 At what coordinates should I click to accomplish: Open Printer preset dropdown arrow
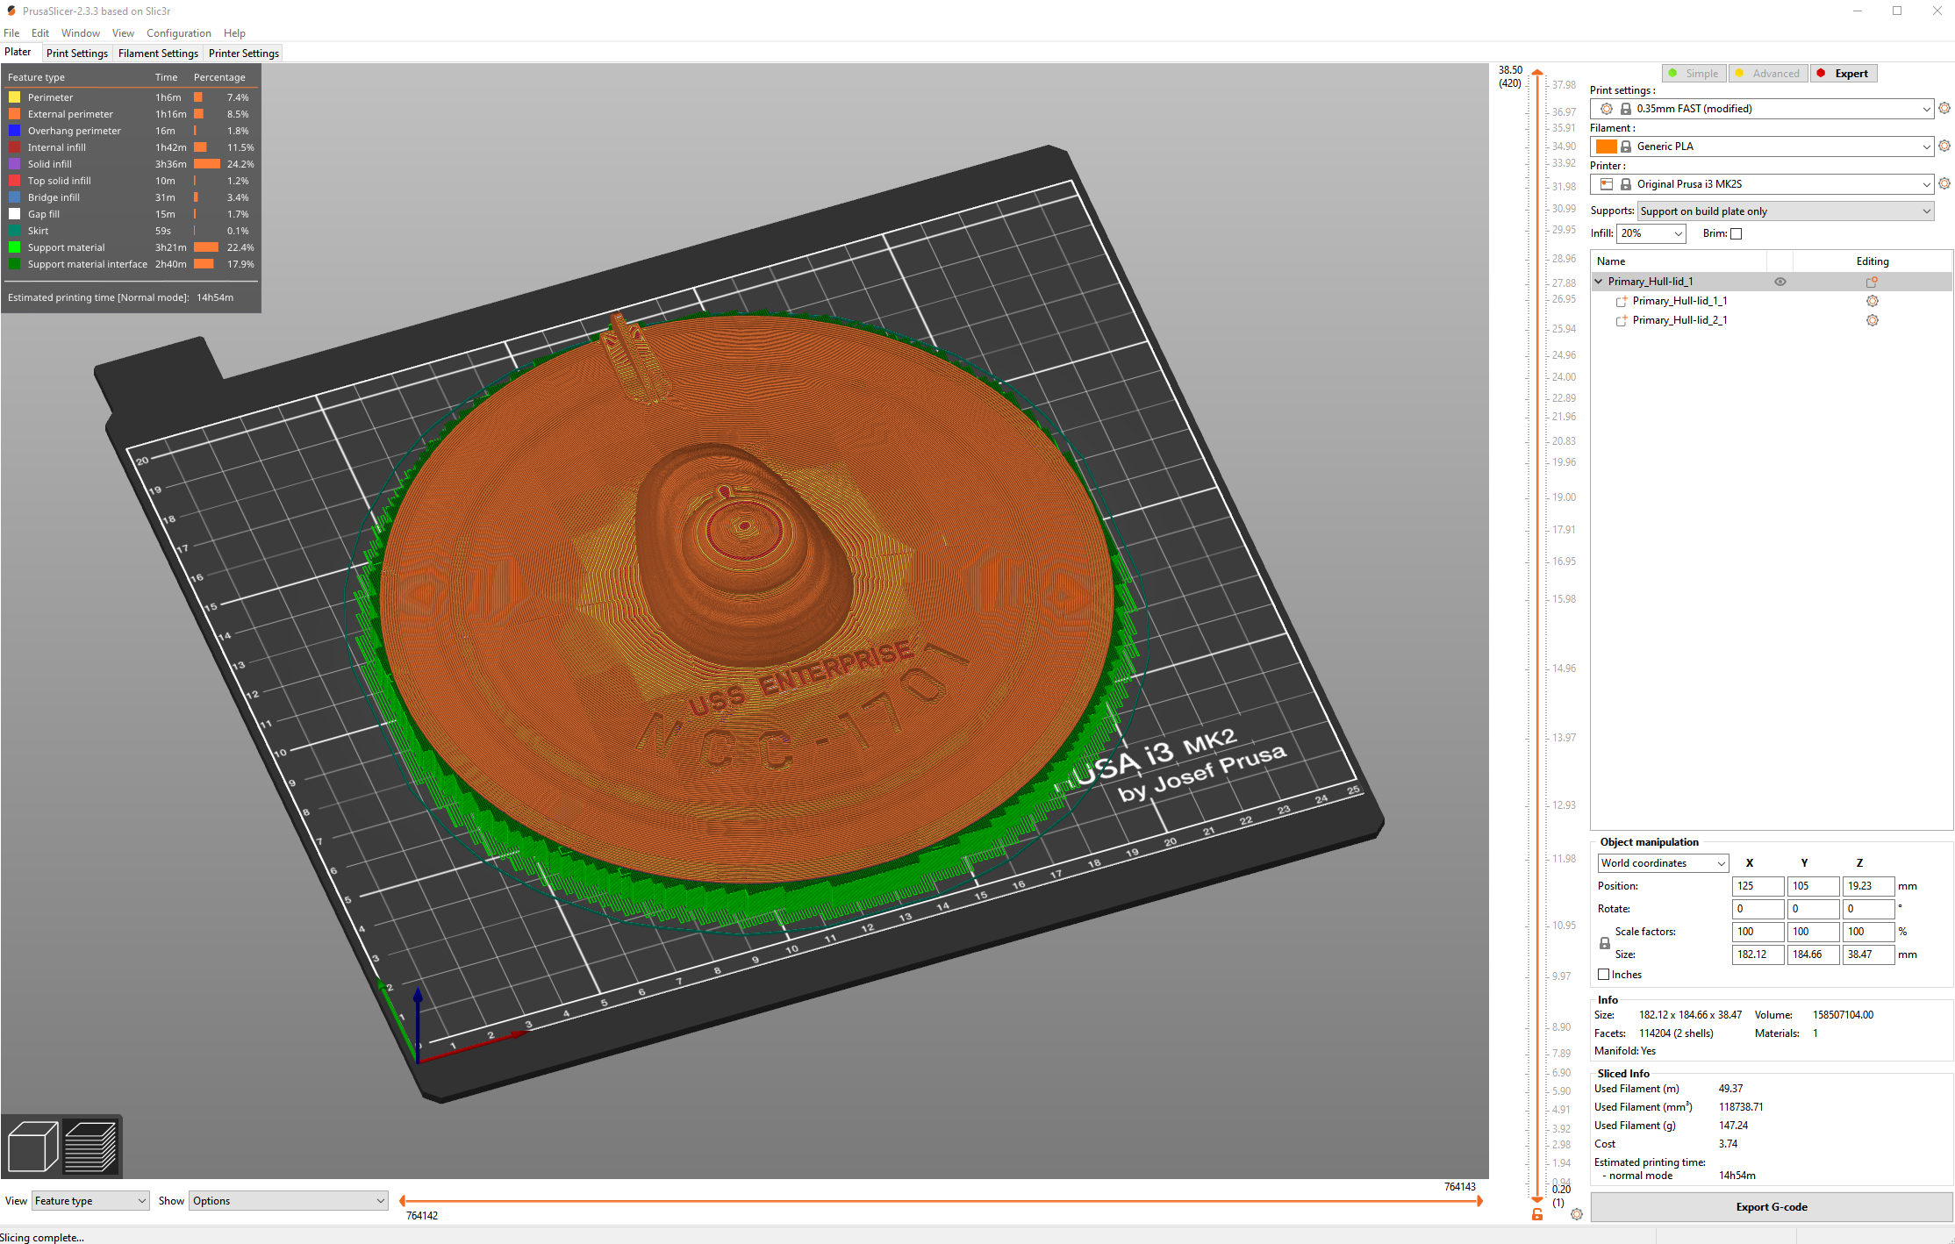point(1927,184)
